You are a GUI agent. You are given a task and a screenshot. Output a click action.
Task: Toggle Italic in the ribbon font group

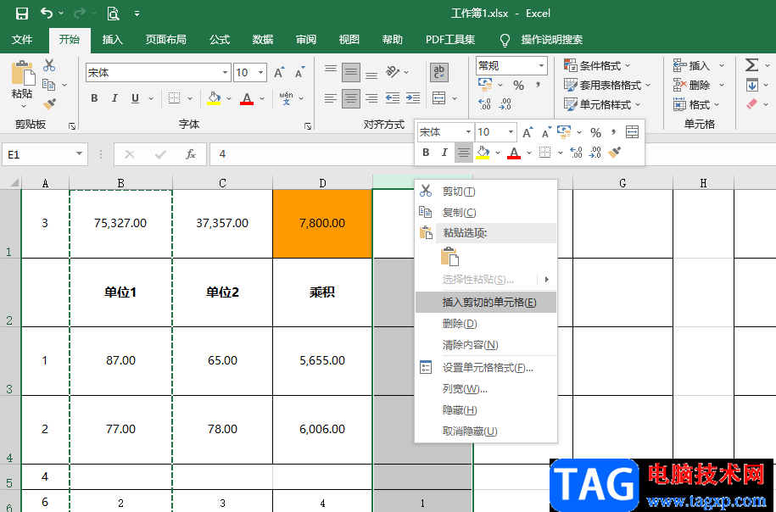click(x=114, y=98)
